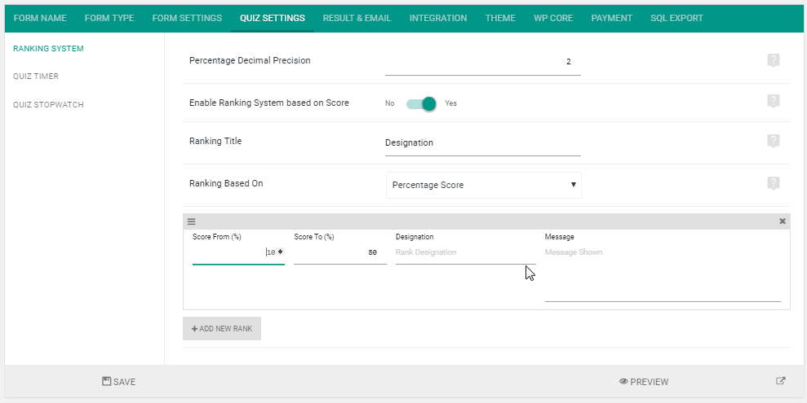
Task: Open help for Percentage Decimal Precision
Action: pyautogui.click(x=773, y=60)
